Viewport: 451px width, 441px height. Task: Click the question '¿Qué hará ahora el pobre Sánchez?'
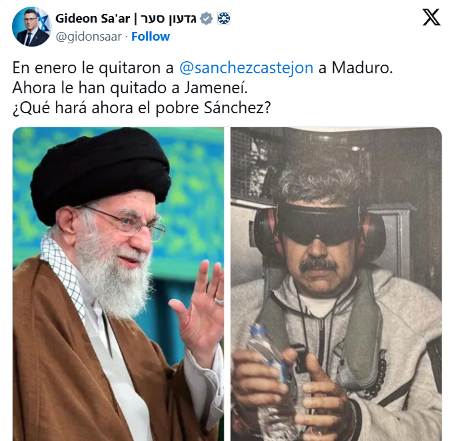coord(141,108)
